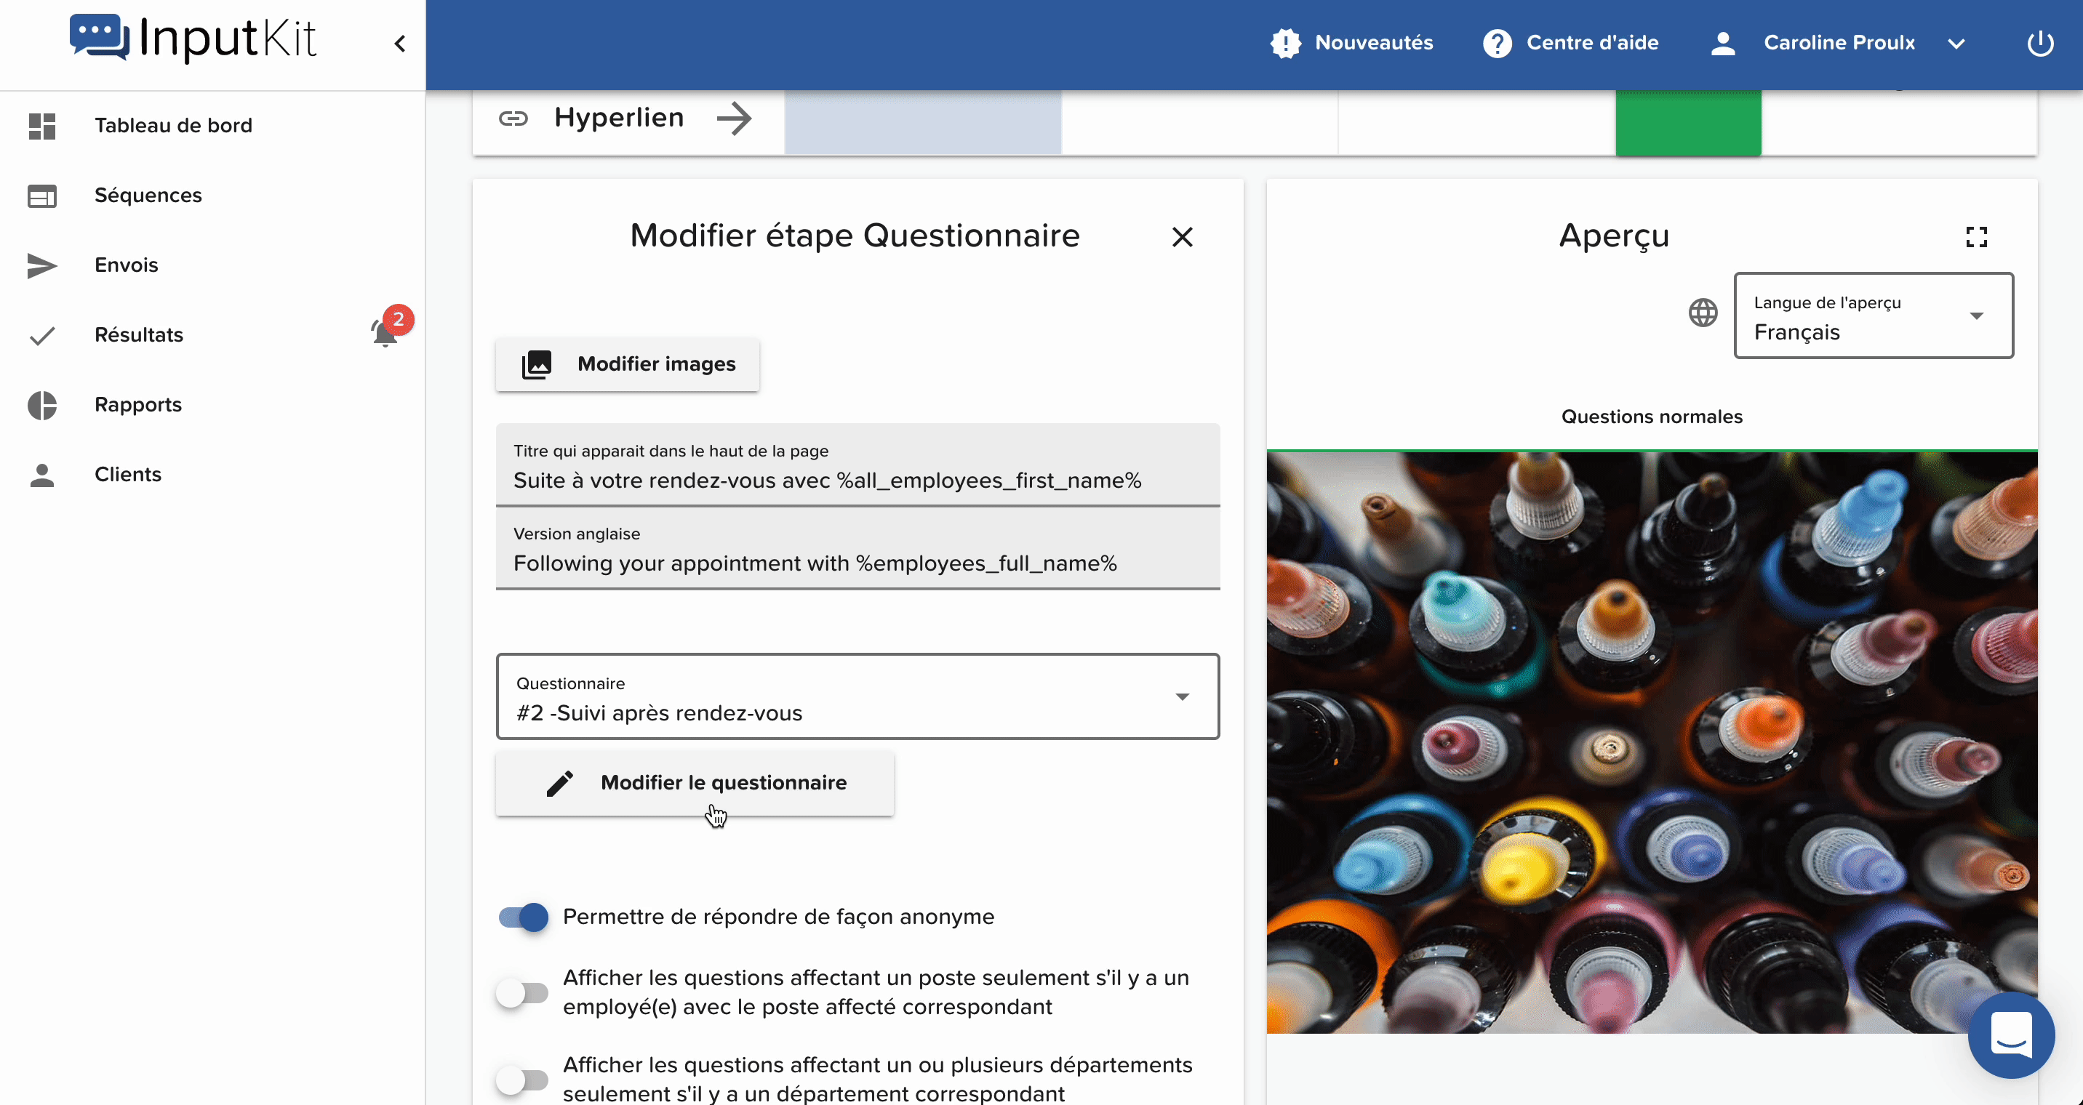Collapse the sidebar with the chevron arrow
The image size is (2083, 1105).
point(399,44)
